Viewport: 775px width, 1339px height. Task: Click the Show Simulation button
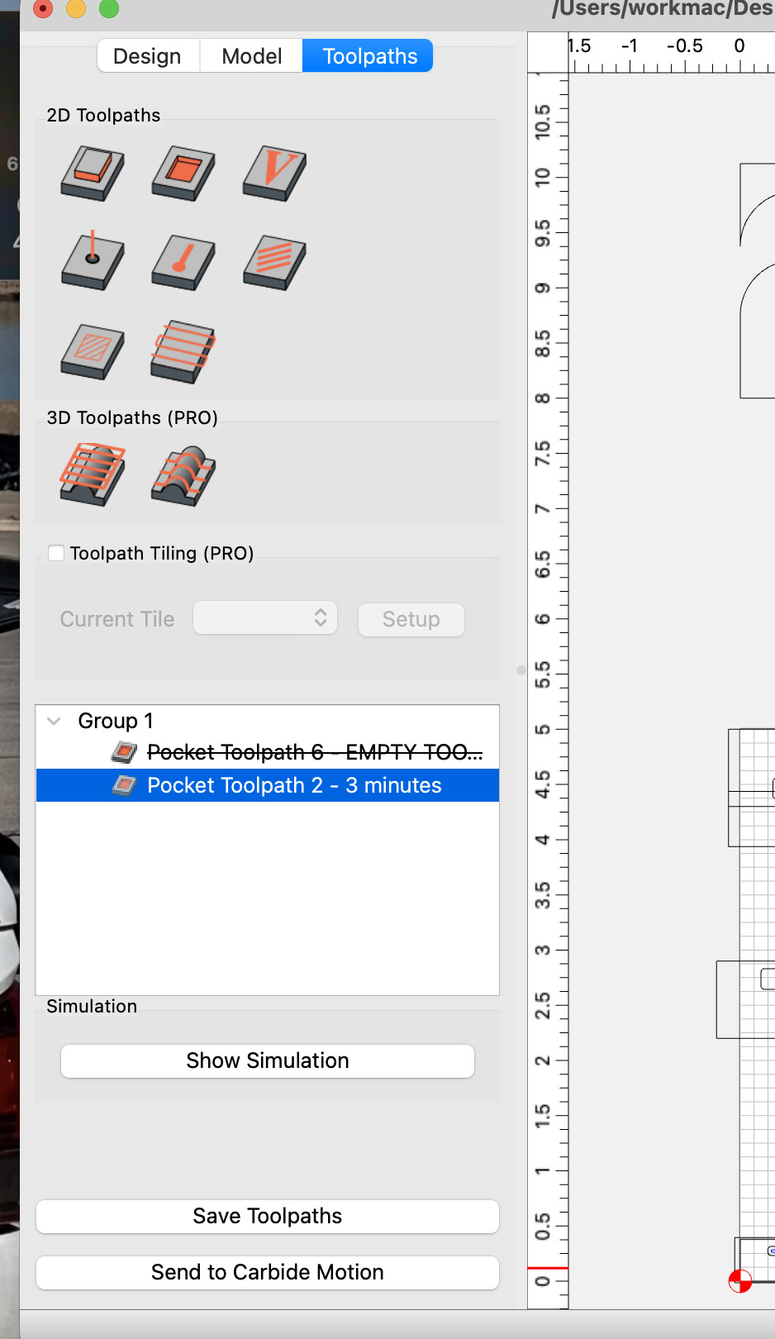(268, 1060)
